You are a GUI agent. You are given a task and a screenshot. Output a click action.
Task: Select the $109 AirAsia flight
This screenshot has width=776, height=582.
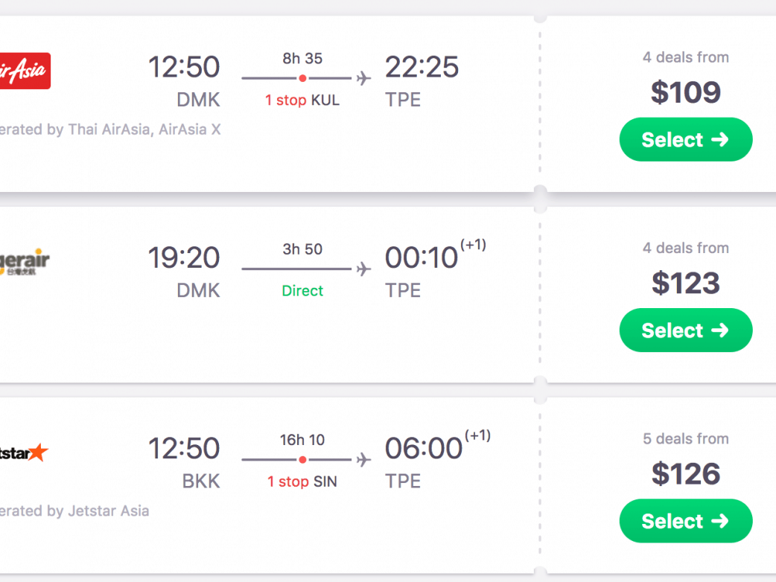coord(685,140)
